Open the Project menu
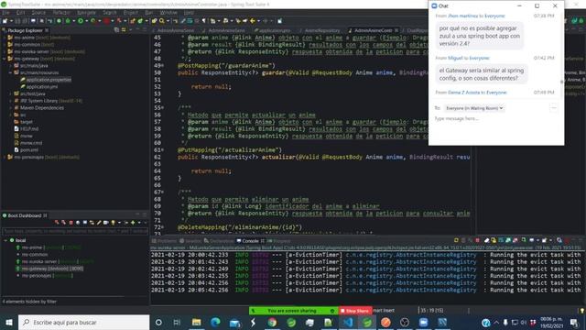 click(130, 12)
